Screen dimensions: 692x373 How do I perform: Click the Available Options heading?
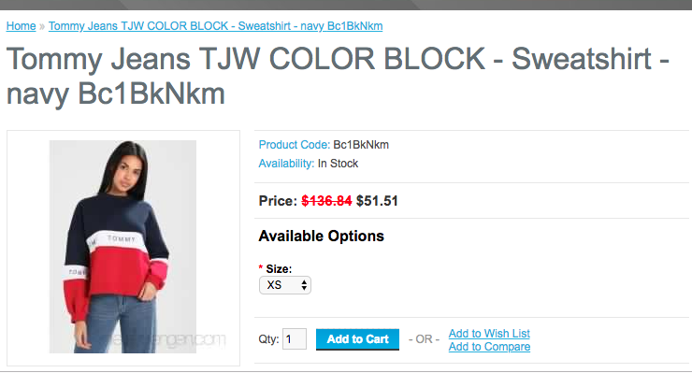322,237
